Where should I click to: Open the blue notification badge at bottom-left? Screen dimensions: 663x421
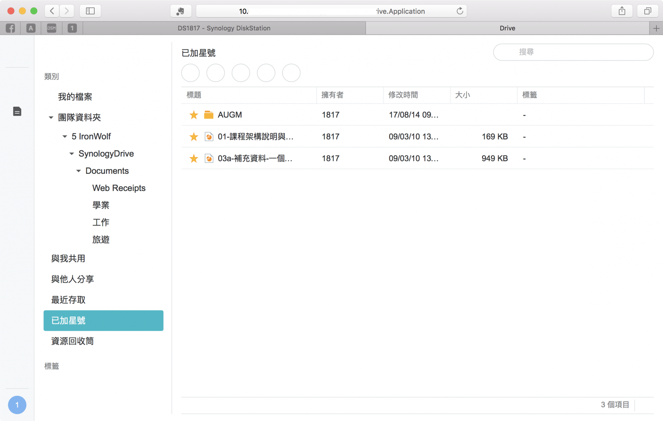(x=17, y=405)
